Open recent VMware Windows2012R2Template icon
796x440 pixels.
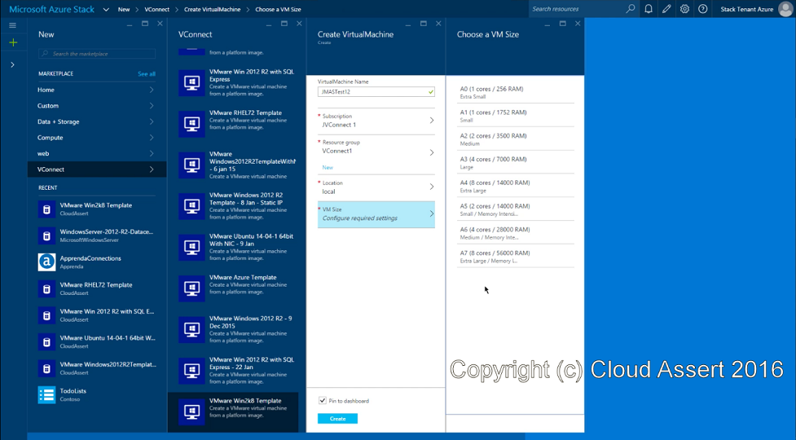pos(46,368)
